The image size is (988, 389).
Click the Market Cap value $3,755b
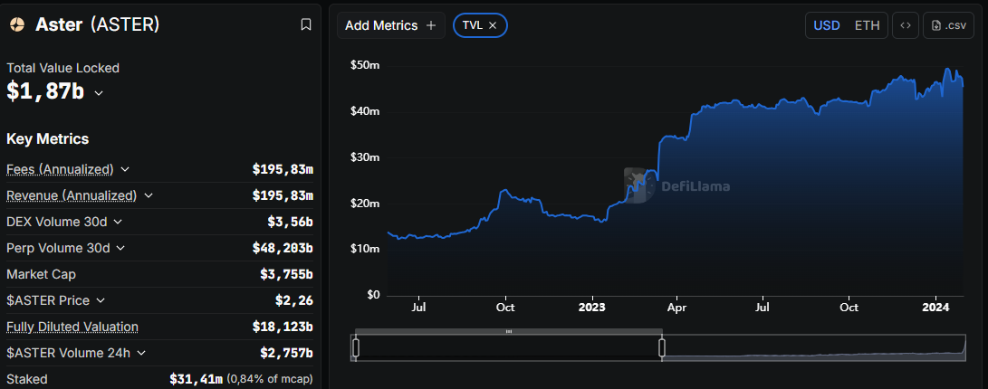287,274
